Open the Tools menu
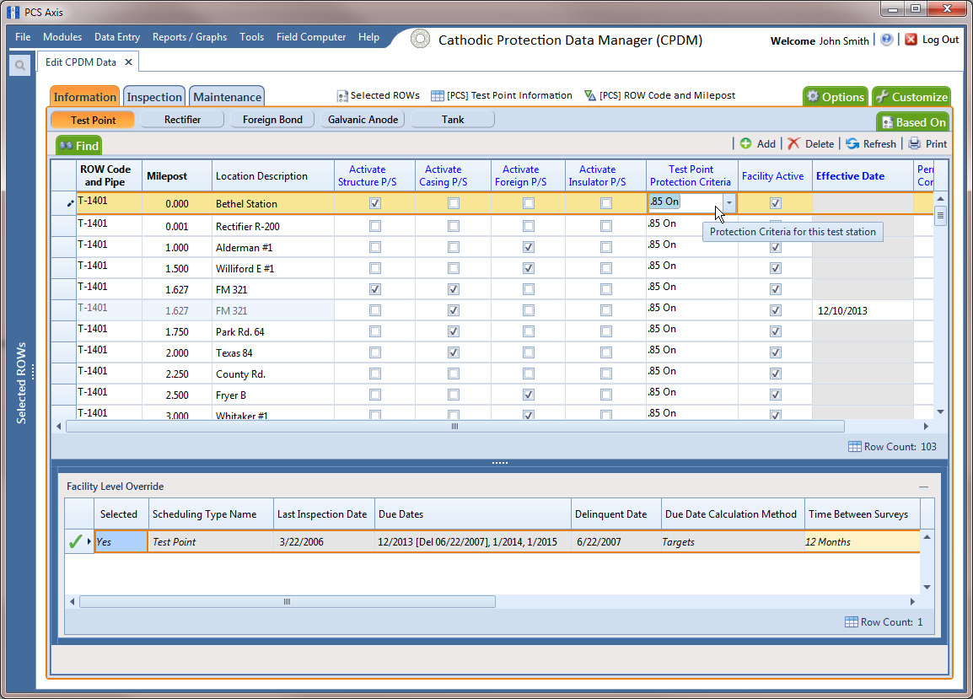The width and height of the screenshot is (973, 699). point(252,37)
